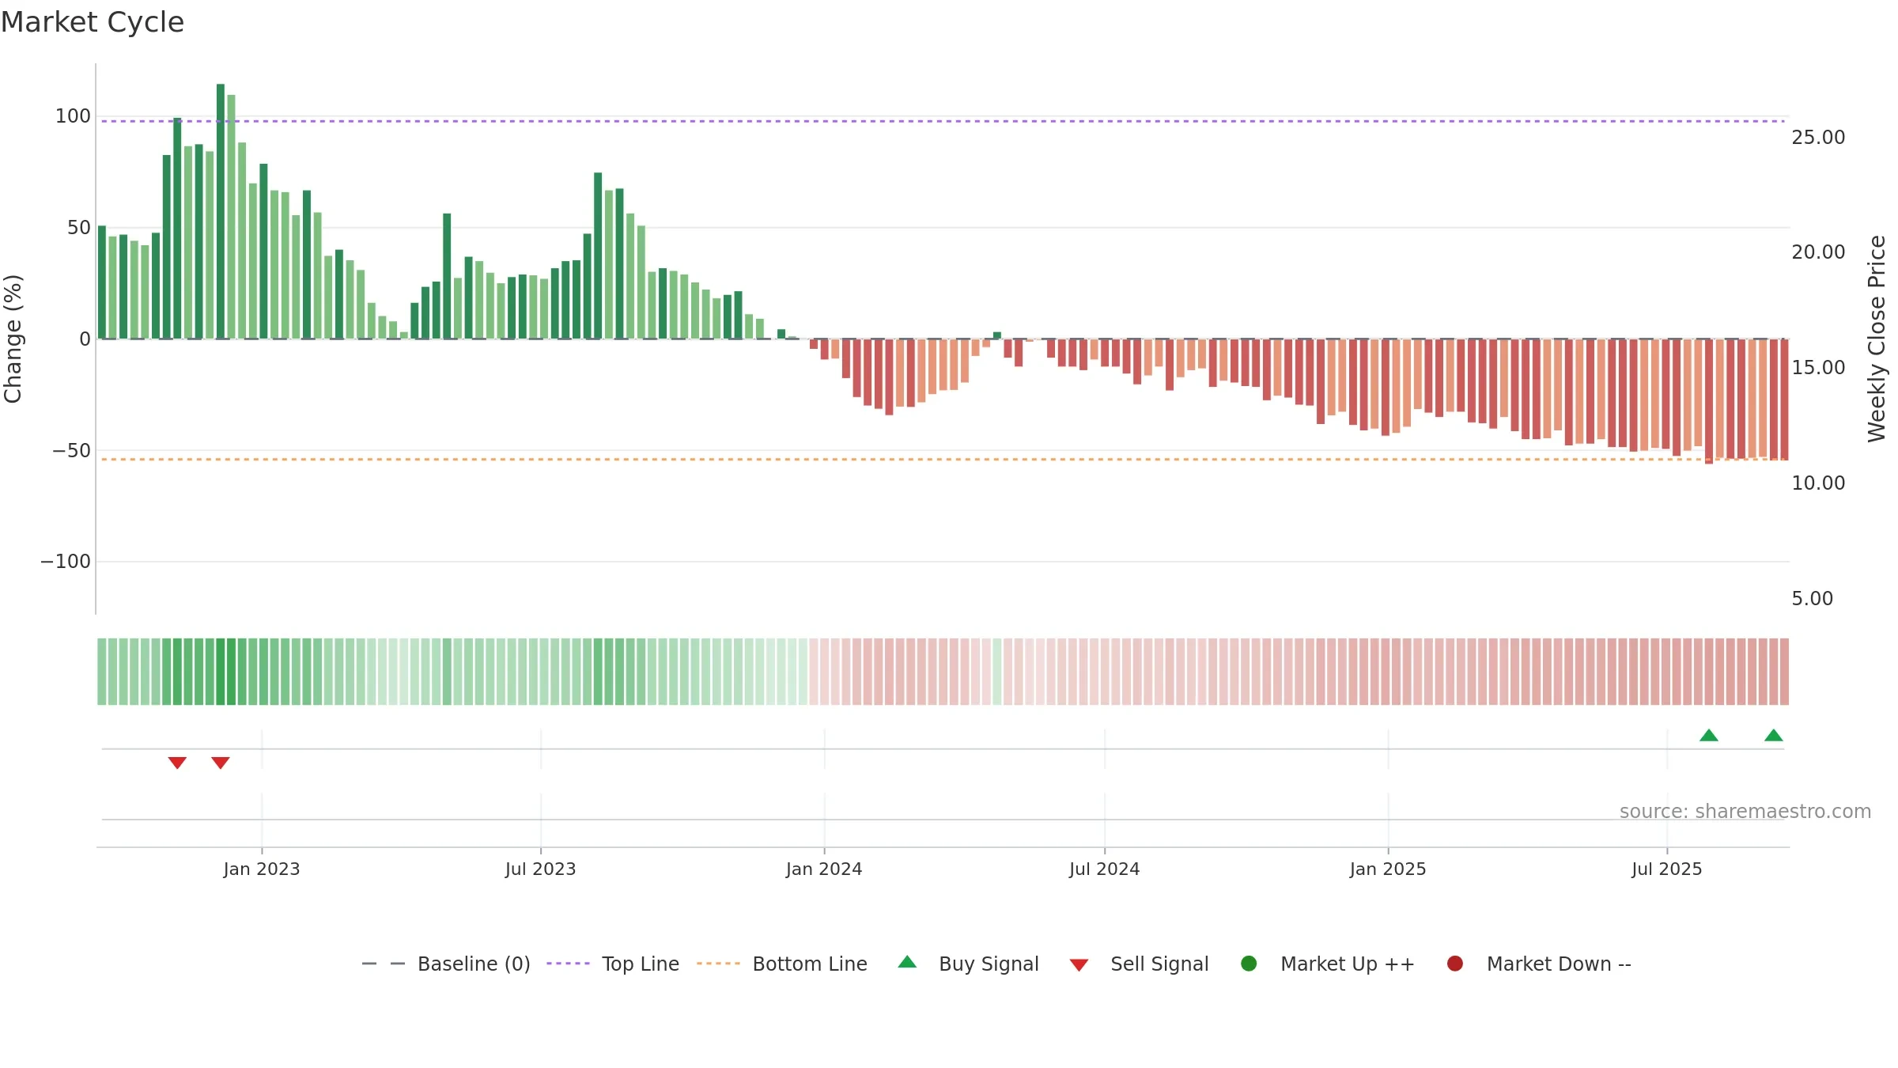1898x1068 pixels.
Task: Click the −50 tick on Change axis
Action: (x=71, y=451)
